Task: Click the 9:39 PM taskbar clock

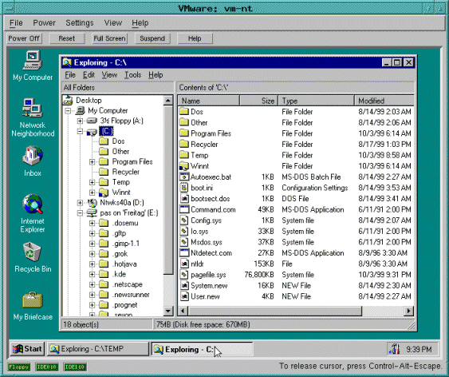Action: click(x=419, y=349)
